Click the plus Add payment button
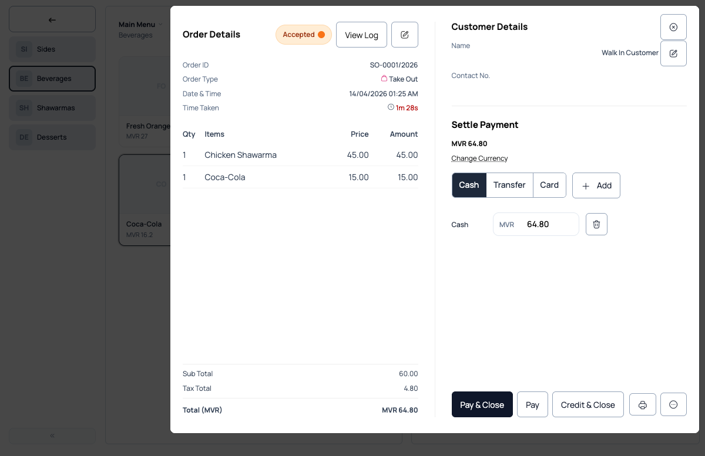Screen dimensions: 705x456 (596, 185)
